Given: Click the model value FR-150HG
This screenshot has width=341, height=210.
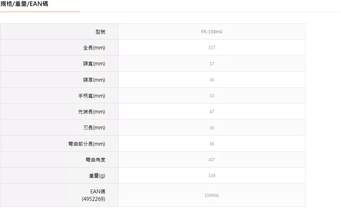Looking at the screenshot, I should (212, 32).
